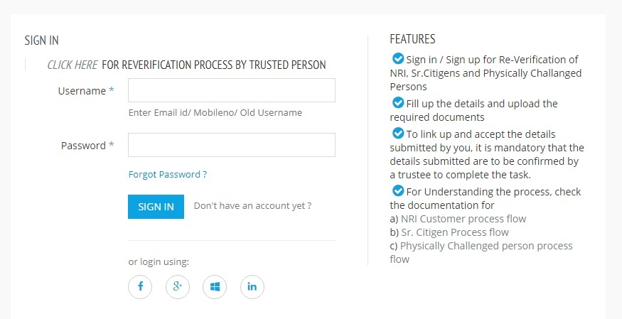Image resolution: width=622 pixels, height=319 pixels.
Task: Open Sr. Citigen Process flow documentation
Action: click(454, 232)
